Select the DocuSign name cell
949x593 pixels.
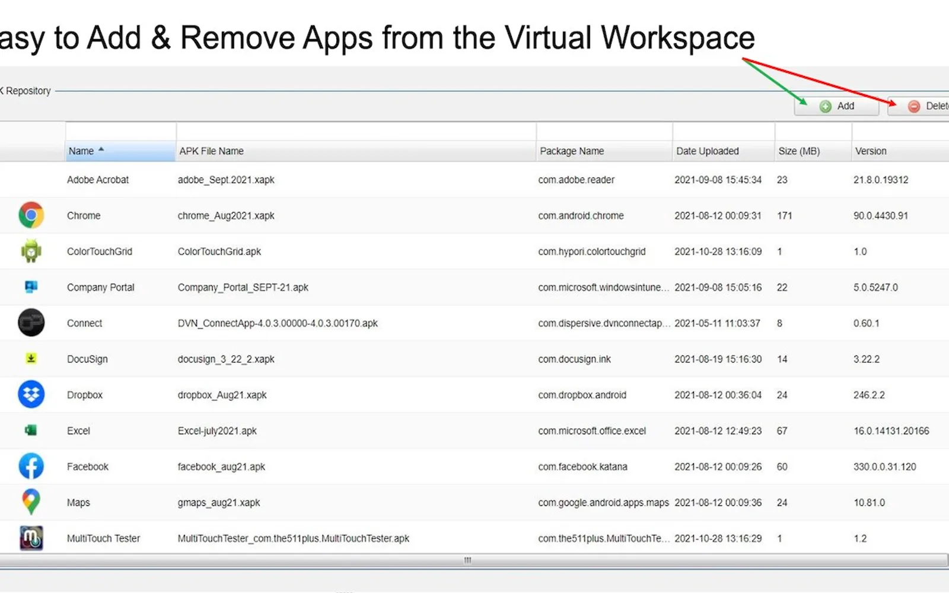pyautogui.click(x=87, y=359)
